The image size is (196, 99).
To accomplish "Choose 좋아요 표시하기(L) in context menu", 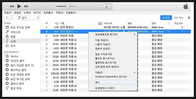I will click(113, 58).
